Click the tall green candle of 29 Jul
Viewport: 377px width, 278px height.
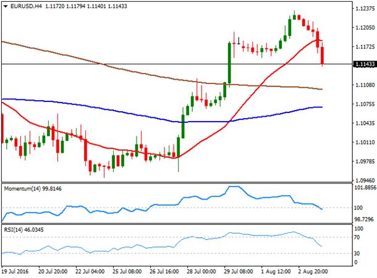[x=229, y=63]
